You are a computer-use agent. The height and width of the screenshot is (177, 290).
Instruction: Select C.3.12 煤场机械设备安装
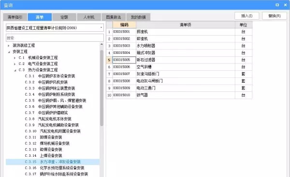(47, 143)
